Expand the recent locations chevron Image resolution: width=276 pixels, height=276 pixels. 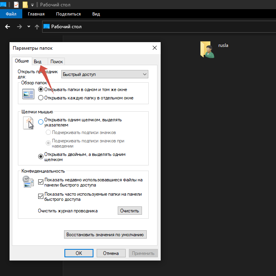pyautogui.click(x=29, y=27)
